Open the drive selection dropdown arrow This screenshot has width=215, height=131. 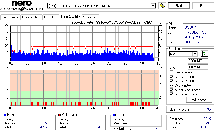pyautogui.click(x=153, y=6)
